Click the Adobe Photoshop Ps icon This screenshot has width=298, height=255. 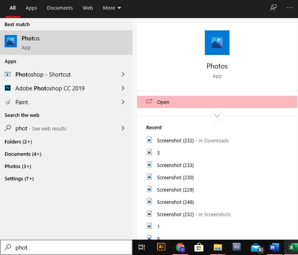click(8, 88)
